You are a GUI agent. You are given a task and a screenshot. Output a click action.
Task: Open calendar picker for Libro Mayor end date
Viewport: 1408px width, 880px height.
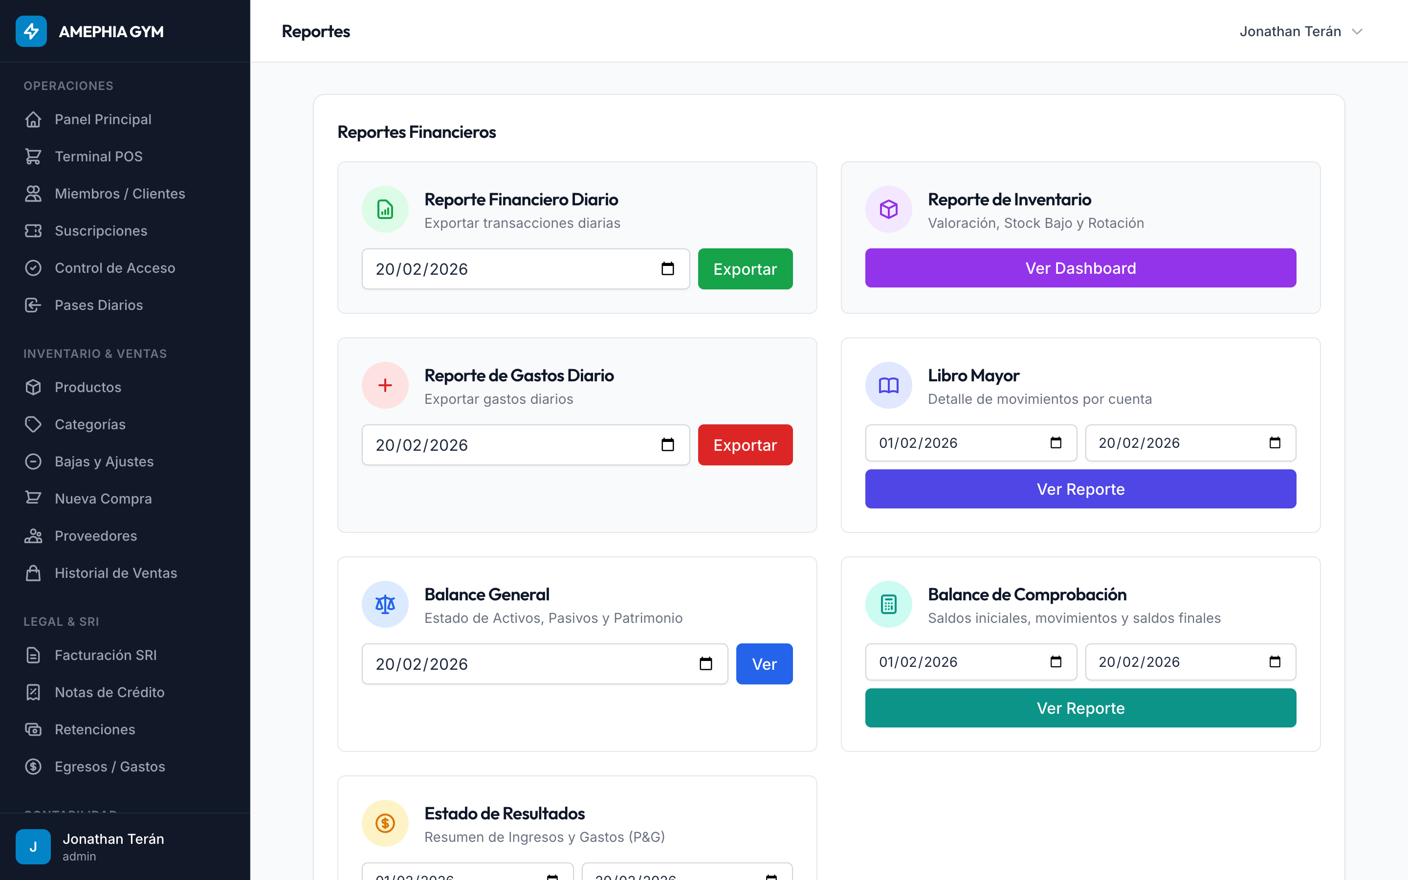[1275, 443]
